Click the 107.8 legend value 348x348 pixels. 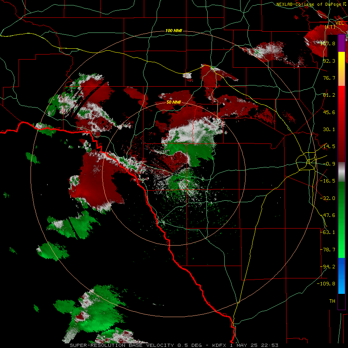328,43
